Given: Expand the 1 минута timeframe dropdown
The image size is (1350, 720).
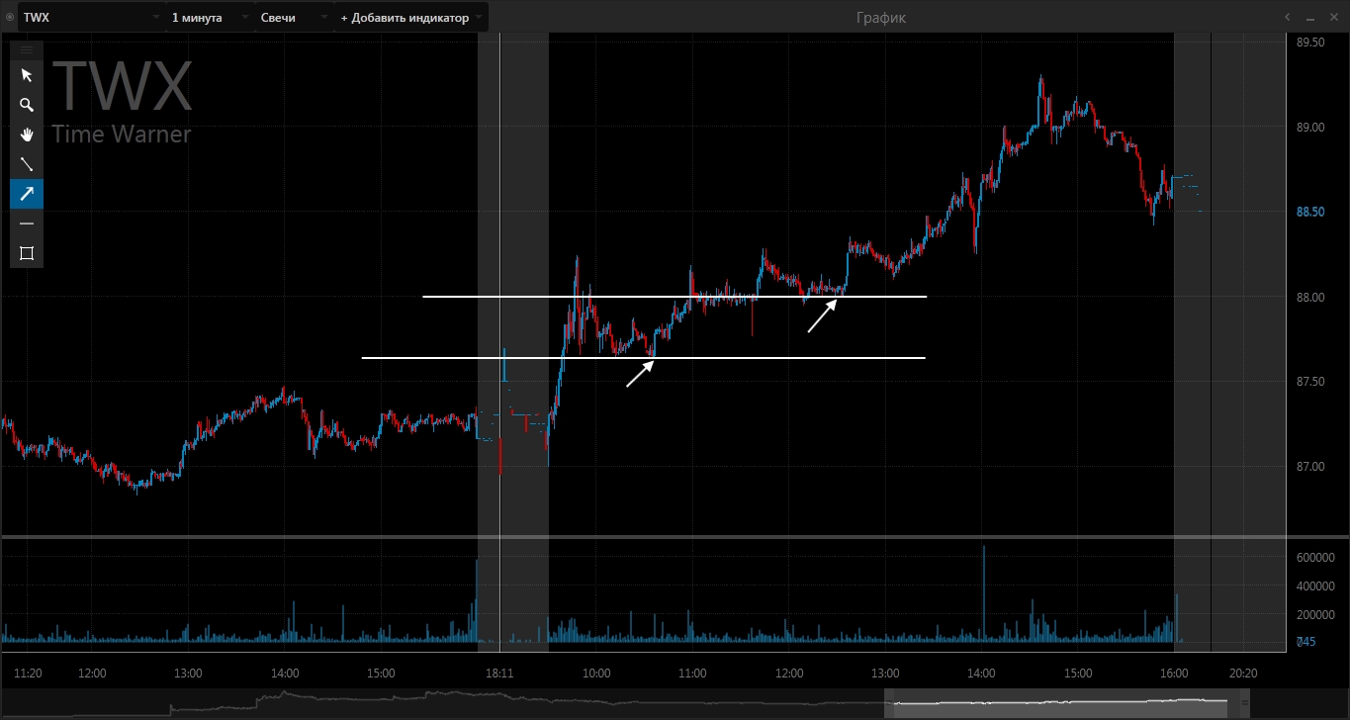Looking at the screenshot, I should pos(209,18).
